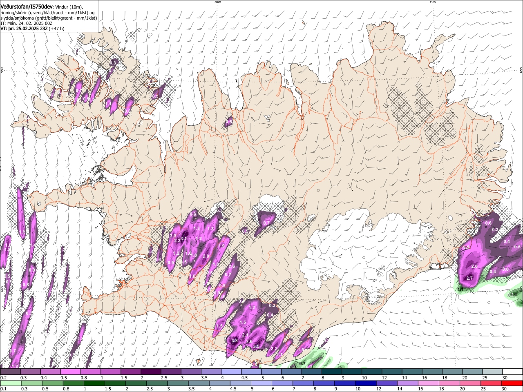The image size is (523, 392).
Task: Click the 'slydda/snjókoma' legend description line
Action: tap(49, 18)
